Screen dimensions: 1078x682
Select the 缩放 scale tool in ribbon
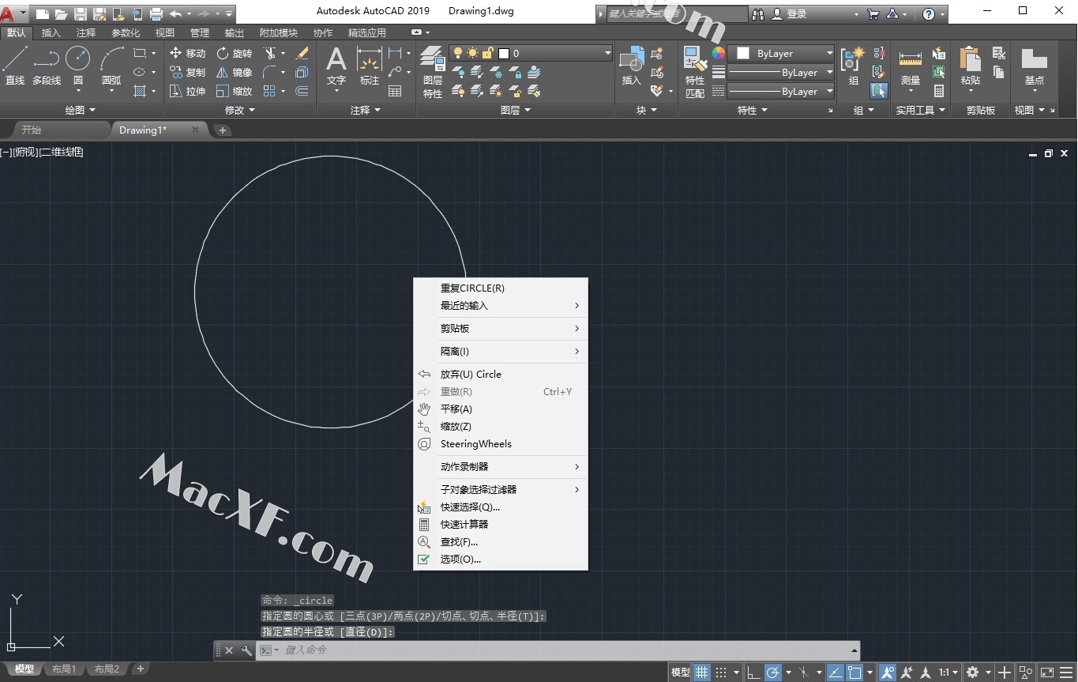[235, 91]
